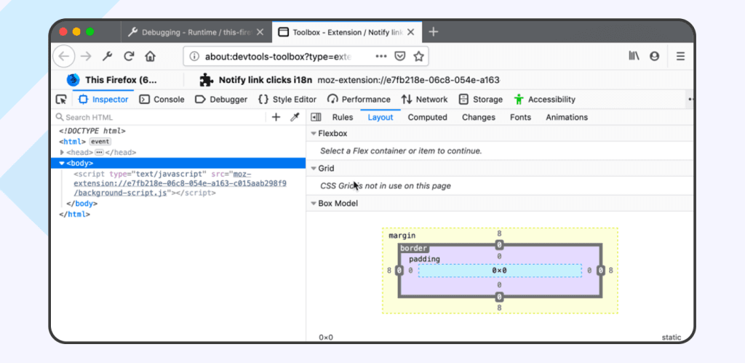
Task: Toggle the three-pane inspector sidebar icon
Action: (x=316, y=117)
